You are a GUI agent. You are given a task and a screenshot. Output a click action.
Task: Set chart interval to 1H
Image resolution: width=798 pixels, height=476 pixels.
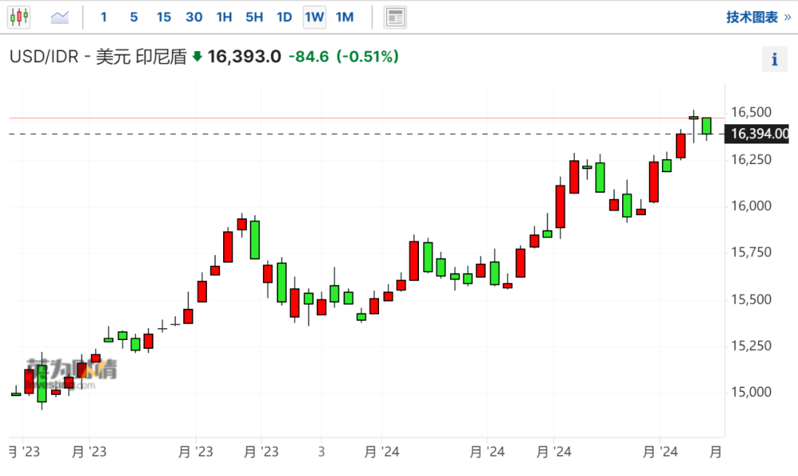(x=224, y=16)
